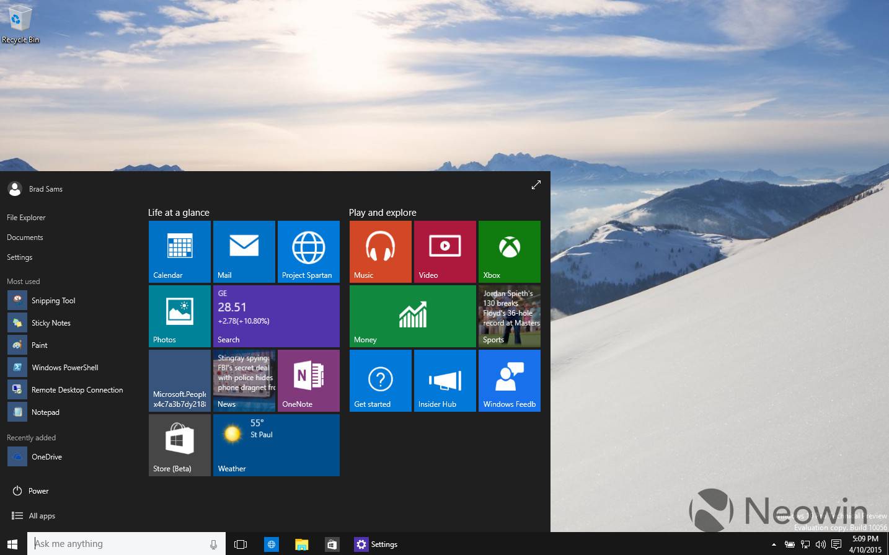The image size is (889, 555).
Task: Open the Sports live tile
Action: (x=510, y=316)
